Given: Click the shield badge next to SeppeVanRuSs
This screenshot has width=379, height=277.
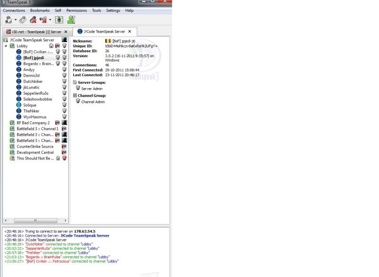Looking at the screenshot, I should (65, 93).
